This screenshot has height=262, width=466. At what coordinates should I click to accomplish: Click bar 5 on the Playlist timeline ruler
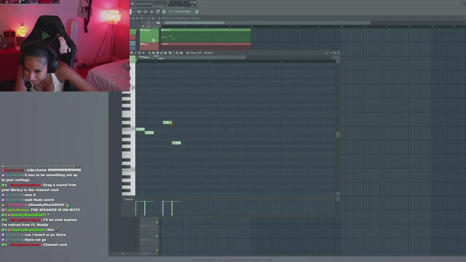coord(252,27)
